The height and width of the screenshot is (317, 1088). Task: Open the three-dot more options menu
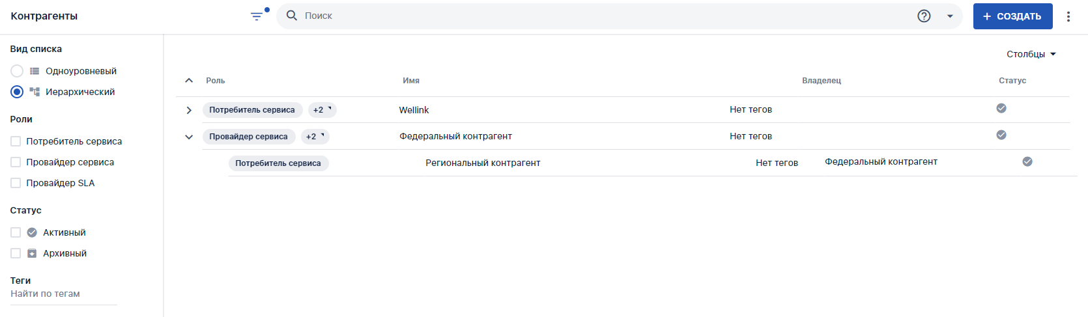[x=1068, y=16]
